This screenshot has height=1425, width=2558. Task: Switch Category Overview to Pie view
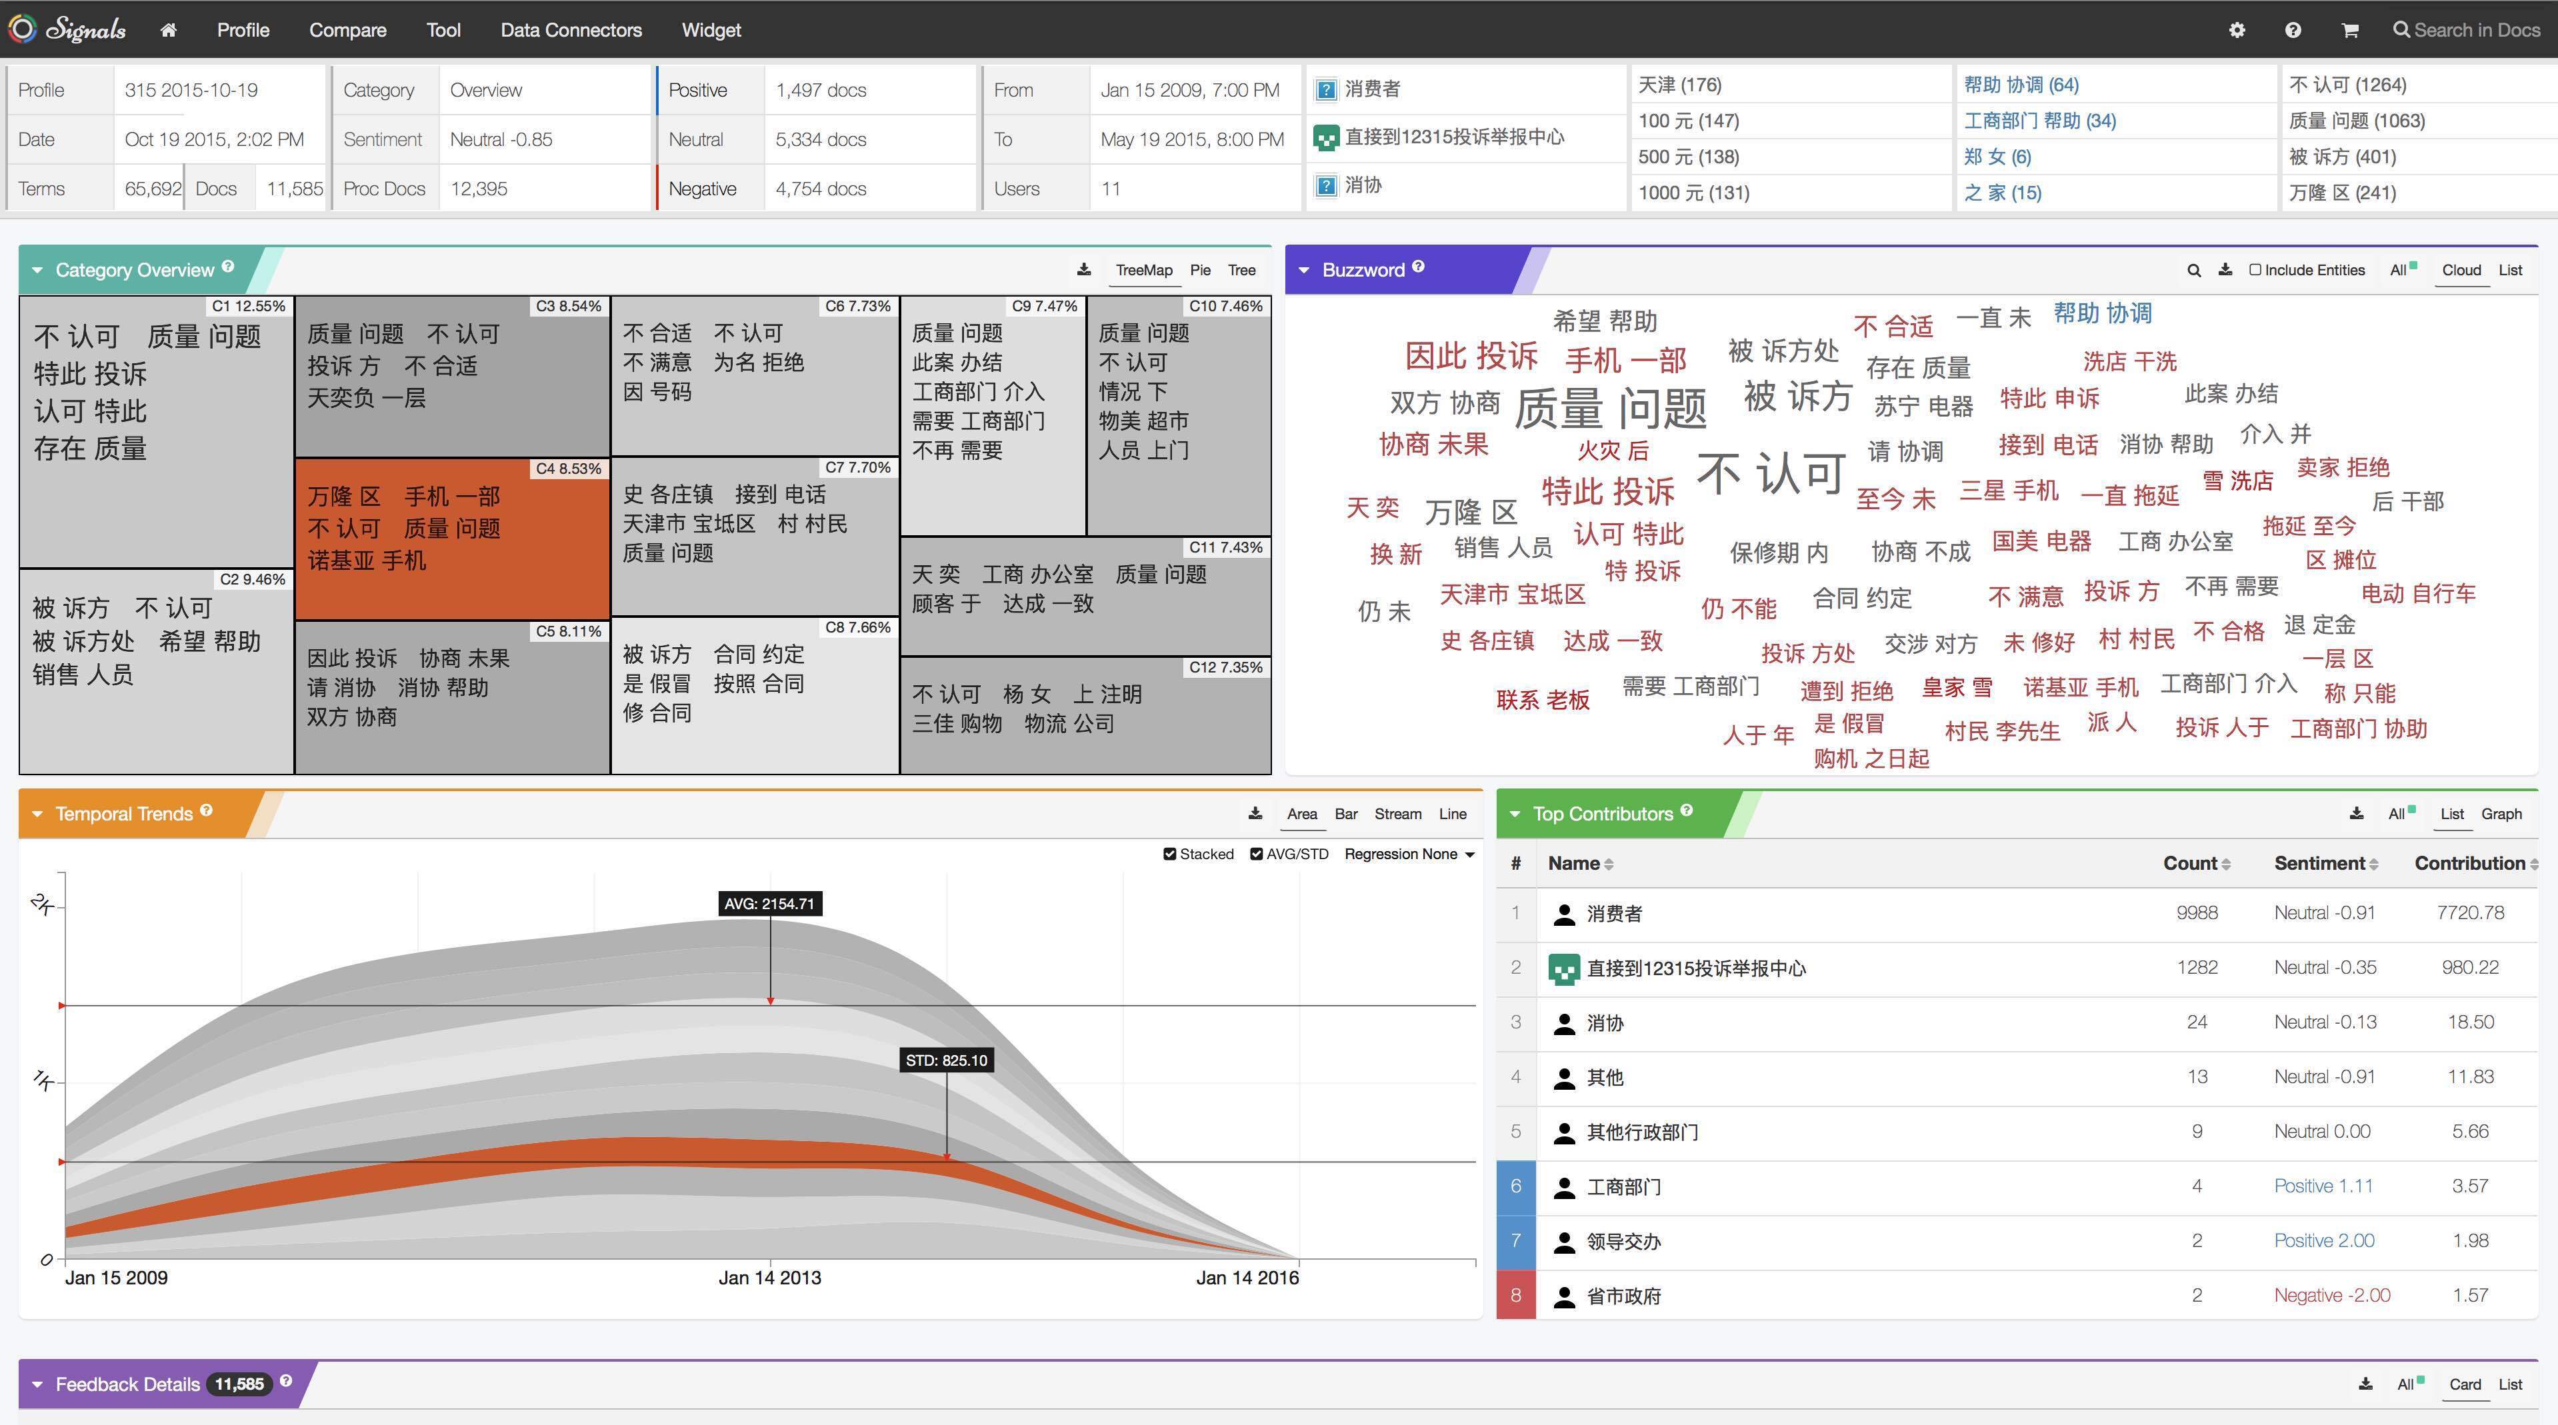tap(1199, 270)
